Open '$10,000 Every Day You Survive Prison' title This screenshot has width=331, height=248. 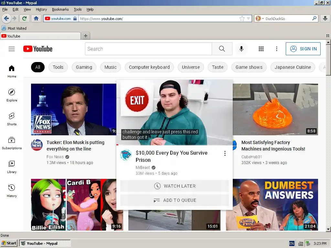(x=171, y=156)
